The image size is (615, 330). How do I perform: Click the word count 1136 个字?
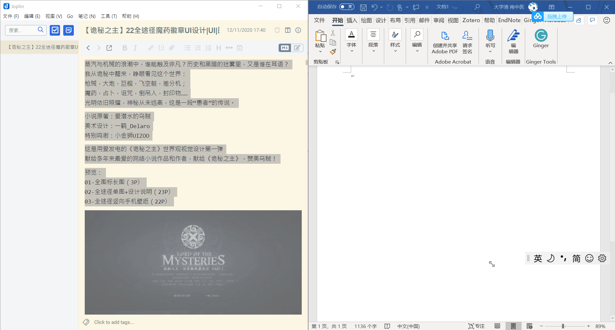click(366, 326)
